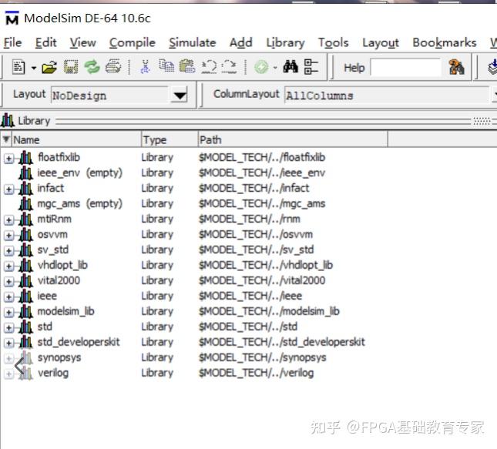The width and height of the screenshot is (497, 449).
Task: Select the ieee_env (empty) library row
Action: pos(80,173)
